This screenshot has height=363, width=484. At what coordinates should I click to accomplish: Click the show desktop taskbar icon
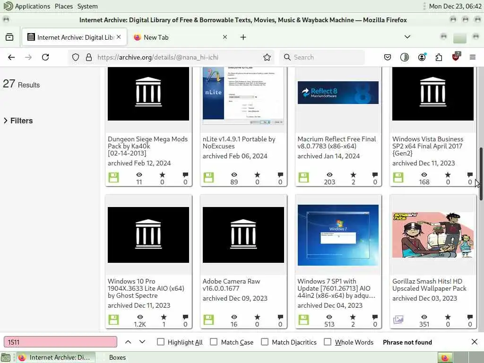6,358
